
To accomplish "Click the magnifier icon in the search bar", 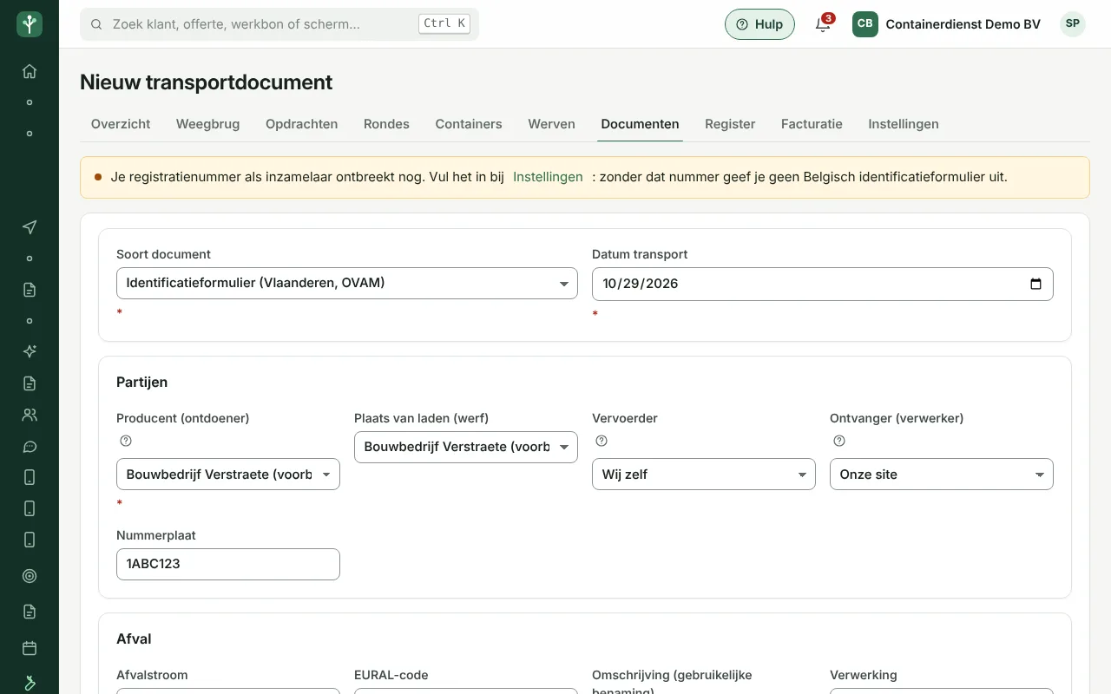I will [x=96, y=24].
